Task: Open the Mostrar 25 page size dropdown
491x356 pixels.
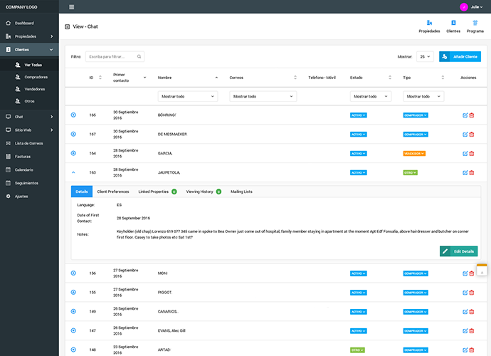Action: (425, 57)
